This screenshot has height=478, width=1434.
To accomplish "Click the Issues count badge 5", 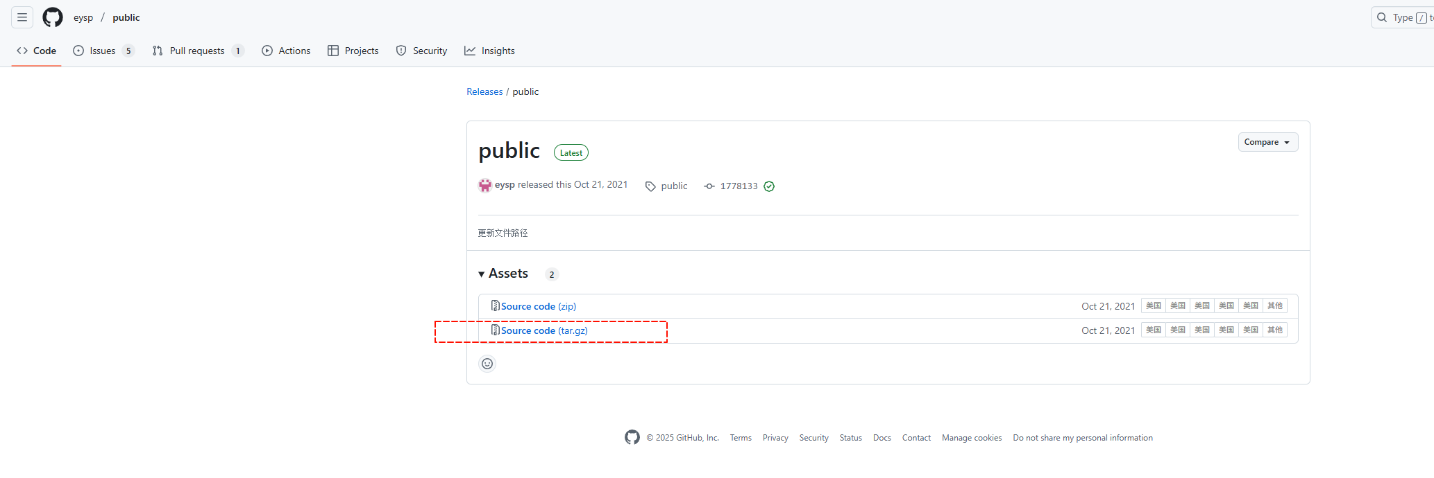I will point(128,51).
